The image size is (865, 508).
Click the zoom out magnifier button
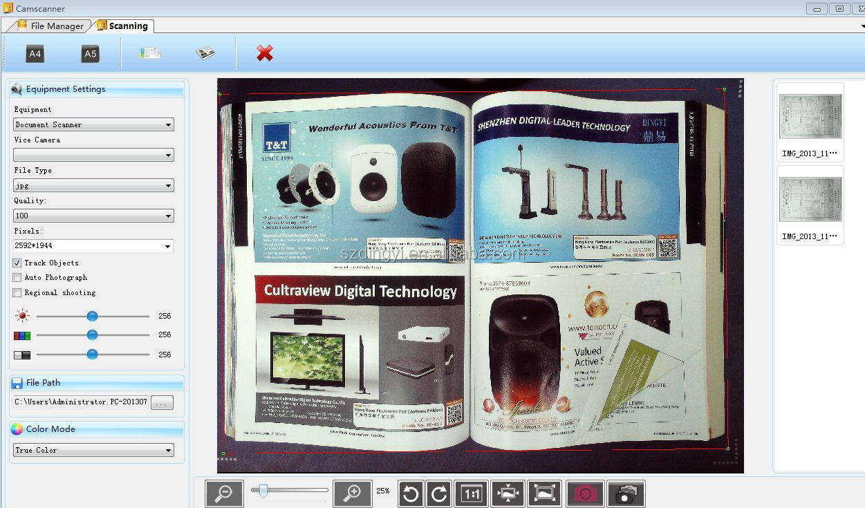coord(224,493)
